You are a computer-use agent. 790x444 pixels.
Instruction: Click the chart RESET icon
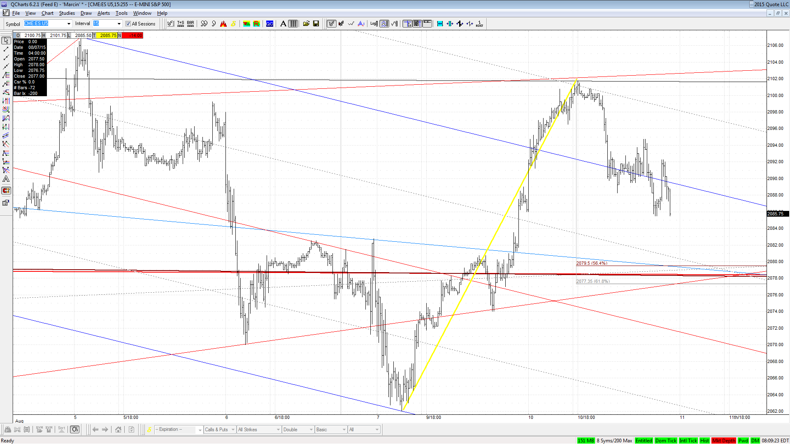click(x=479, y=24)
